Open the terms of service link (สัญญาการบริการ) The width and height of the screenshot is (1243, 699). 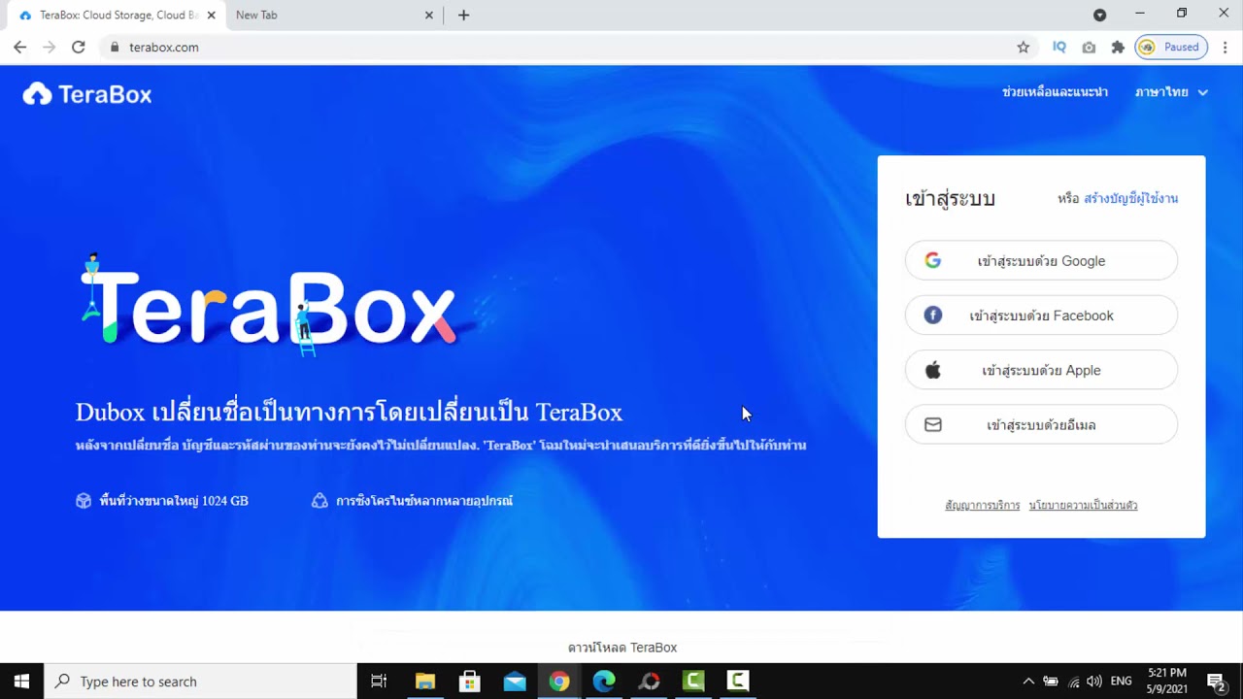point(982,506)
